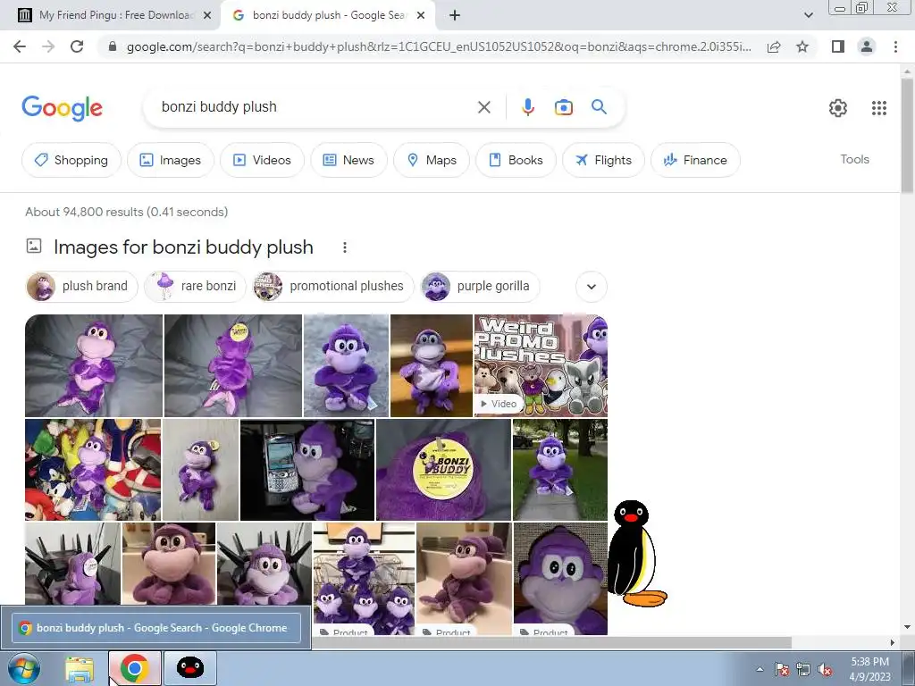Open Flights filter

[603, 160]
